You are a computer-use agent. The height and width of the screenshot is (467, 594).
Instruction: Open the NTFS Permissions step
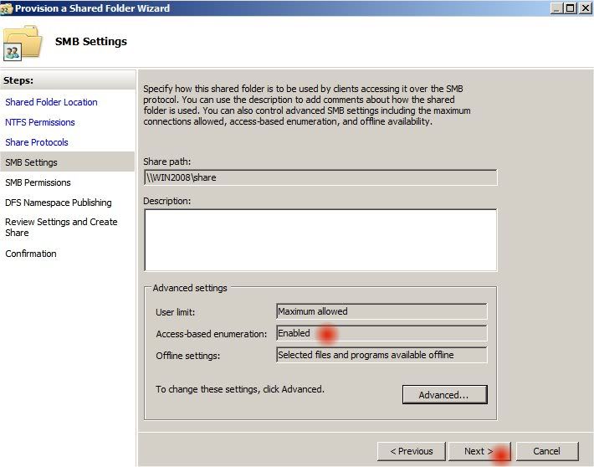[x=40, y=122]
